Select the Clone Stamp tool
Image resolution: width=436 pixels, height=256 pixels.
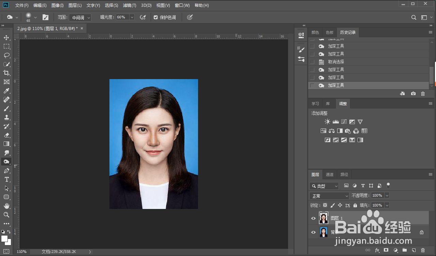pyautogui.click(x=6, y=117)
